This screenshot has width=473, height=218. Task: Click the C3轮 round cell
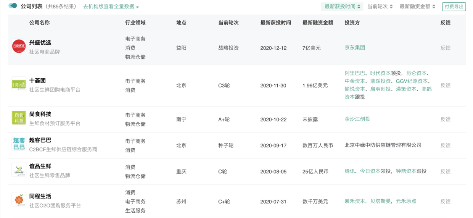224,86
